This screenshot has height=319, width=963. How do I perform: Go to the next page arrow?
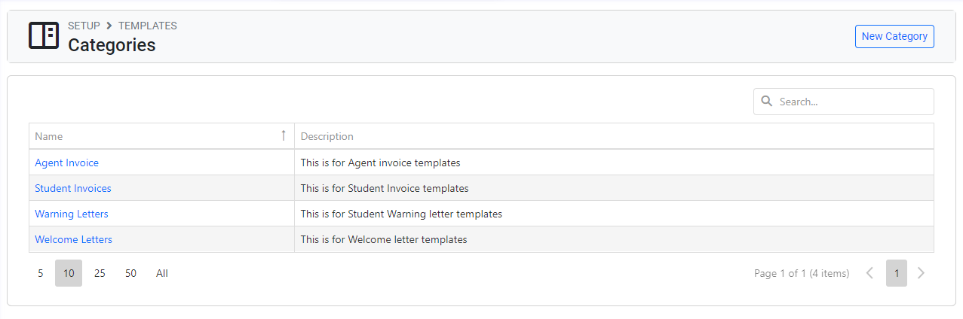[x=921, y=273]
